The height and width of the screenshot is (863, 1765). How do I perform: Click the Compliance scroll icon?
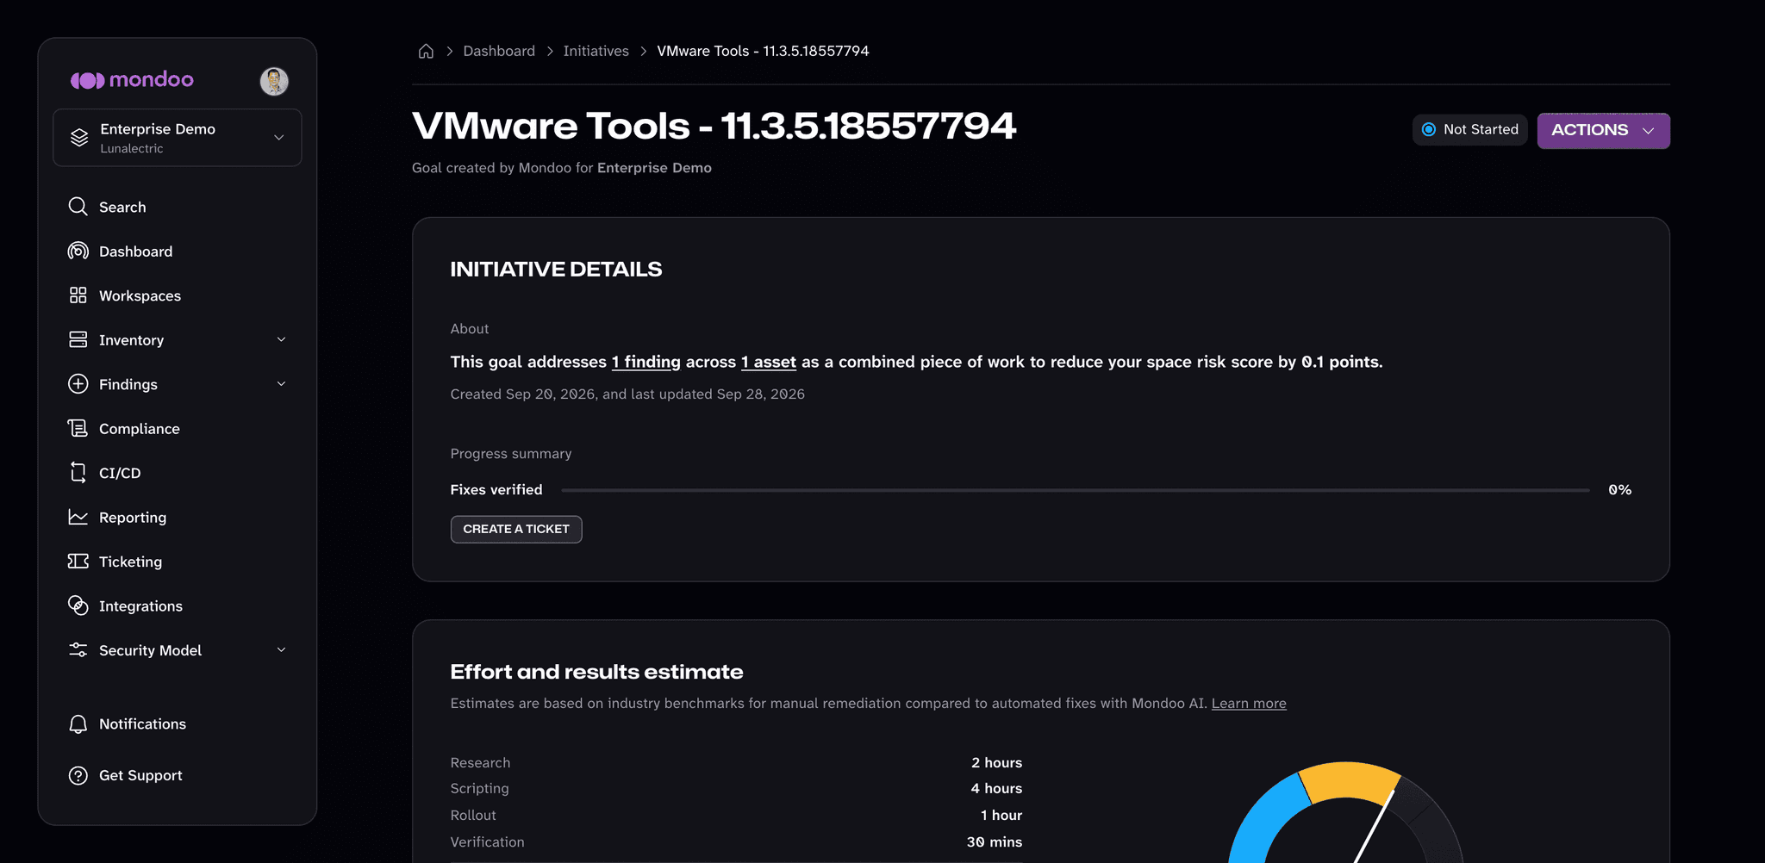pyautogui.click(x=78, y=428)
